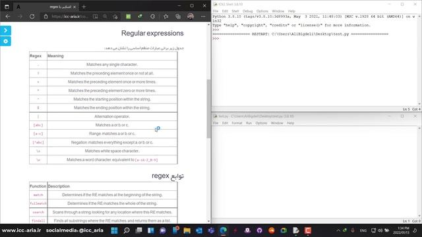Open the taskbar clock and date
The height and width of the screenshot is (237, 422).
point(401,230)
